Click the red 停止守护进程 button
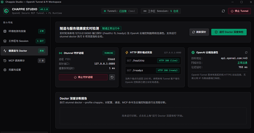The image size is (254, 133). click(83, 77)
